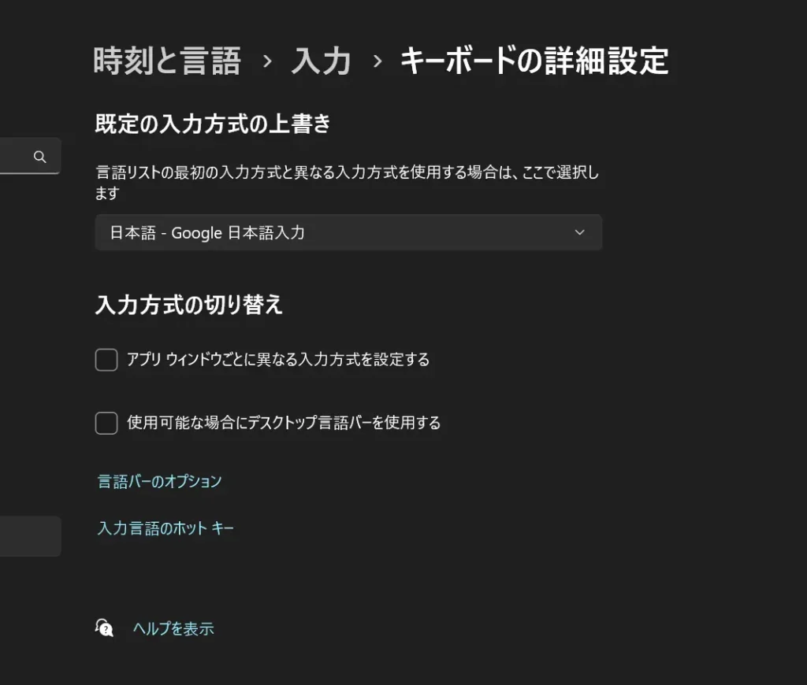The image size is (807, 685).
Task: Navigate to 入力 breadcrumb page
Action: [x=322, y=61]
